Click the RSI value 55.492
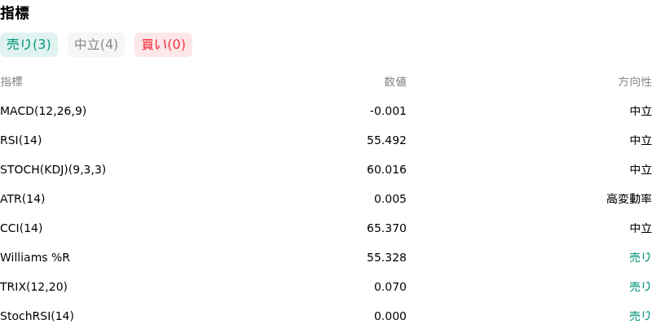The width and height of the screenshot is (652, 324). pyautogui.click(x=386, y=140)
